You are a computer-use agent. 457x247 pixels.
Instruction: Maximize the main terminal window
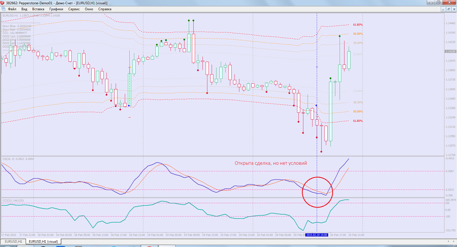[438, 3]
